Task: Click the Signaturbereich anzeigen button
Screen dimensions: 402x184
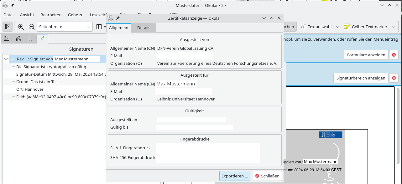Action: (361, 78)
